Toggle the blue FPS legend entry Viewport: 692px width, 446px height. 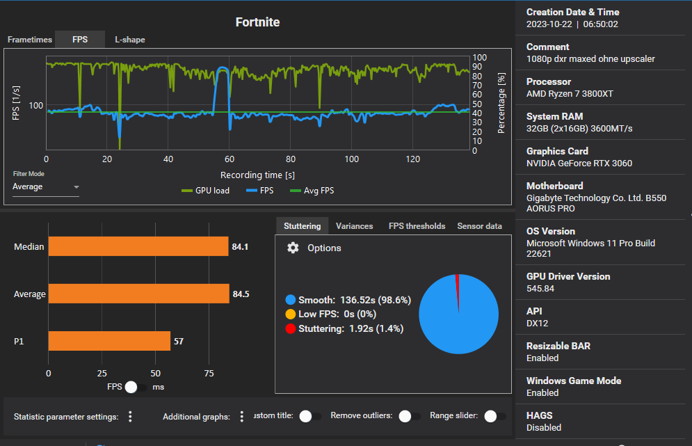coord(260,191)
